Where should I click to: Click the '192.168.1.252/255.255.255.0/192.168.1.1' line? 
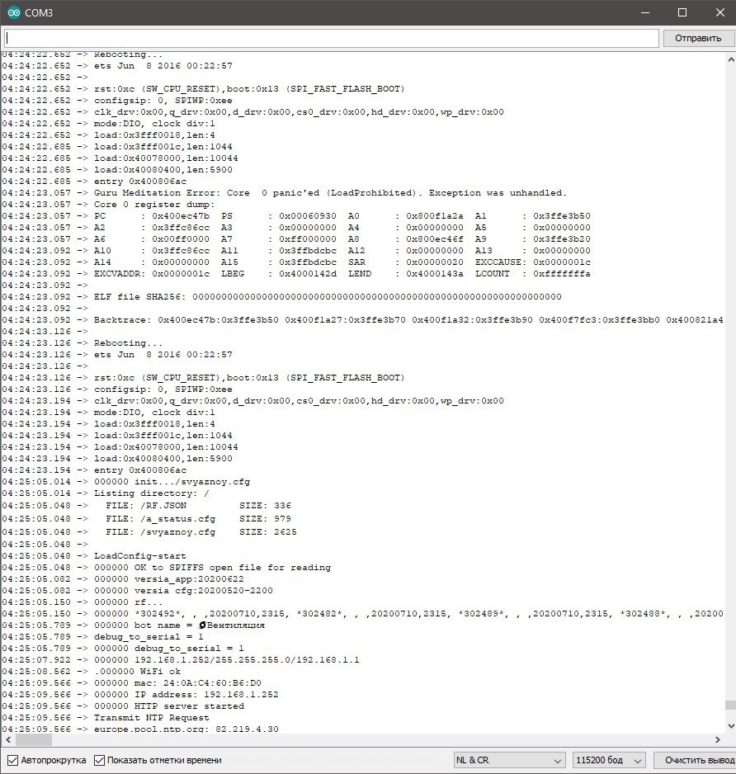[227, 660]
